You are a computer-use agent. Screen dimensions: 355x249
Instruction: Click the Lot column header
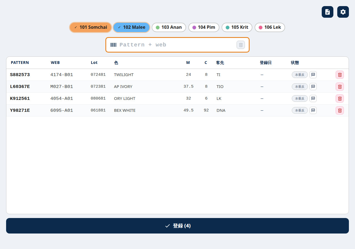pos(94,63)
